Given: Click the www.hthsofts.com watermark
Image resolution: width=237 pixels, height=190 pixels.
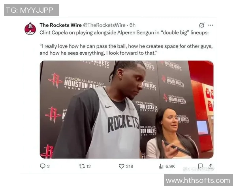Looking at the screenshot, I should coord(198,180).
